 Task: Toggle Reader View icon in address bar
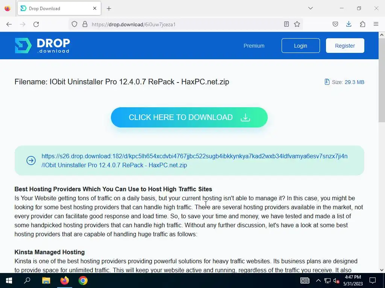tap(286, 24)
